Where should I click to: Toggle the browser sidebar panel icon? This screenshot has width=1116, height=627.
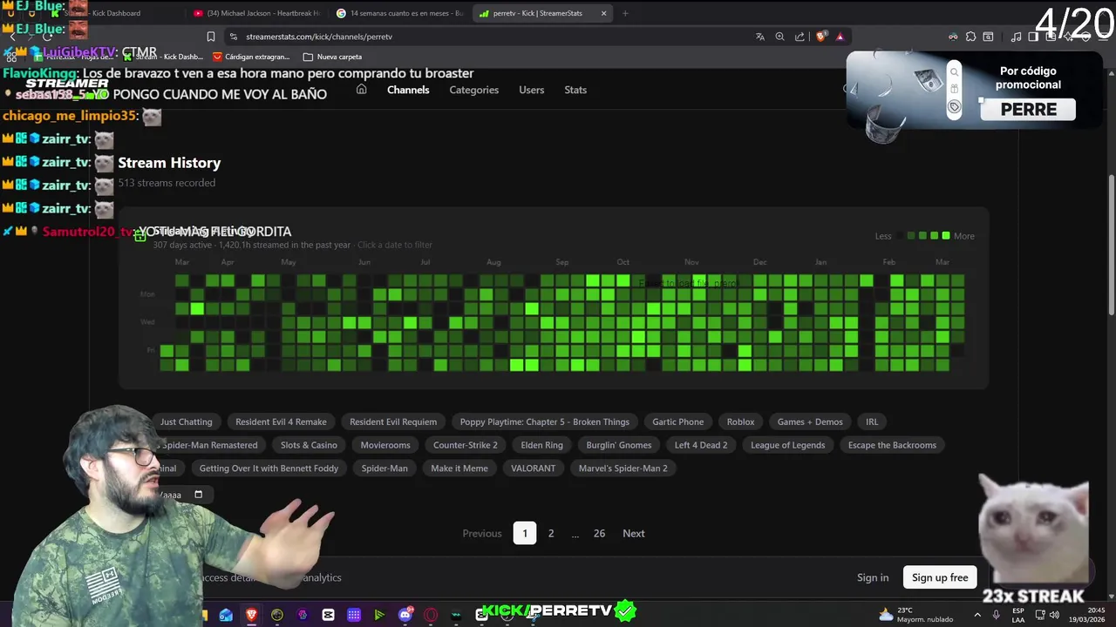1033,37
